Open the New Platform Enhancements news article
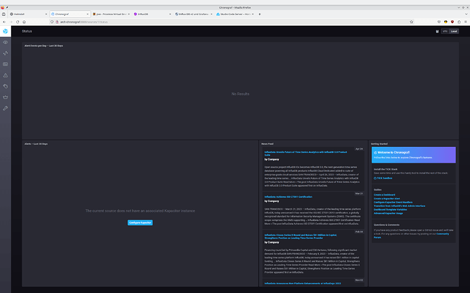 point(302,283)
